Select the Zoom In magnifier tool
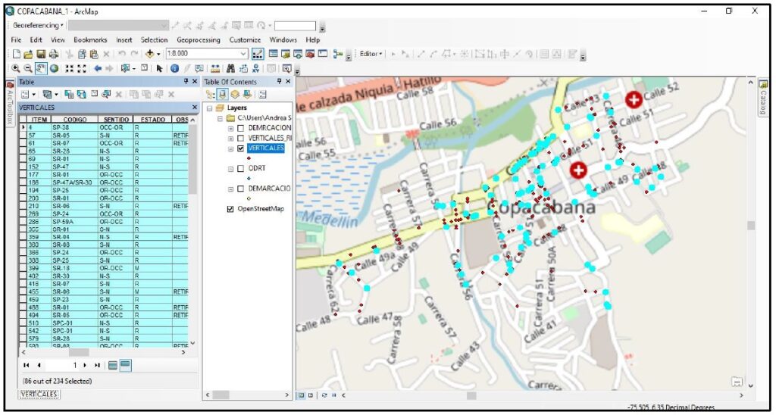776x415 pixels. click(16, 69)
